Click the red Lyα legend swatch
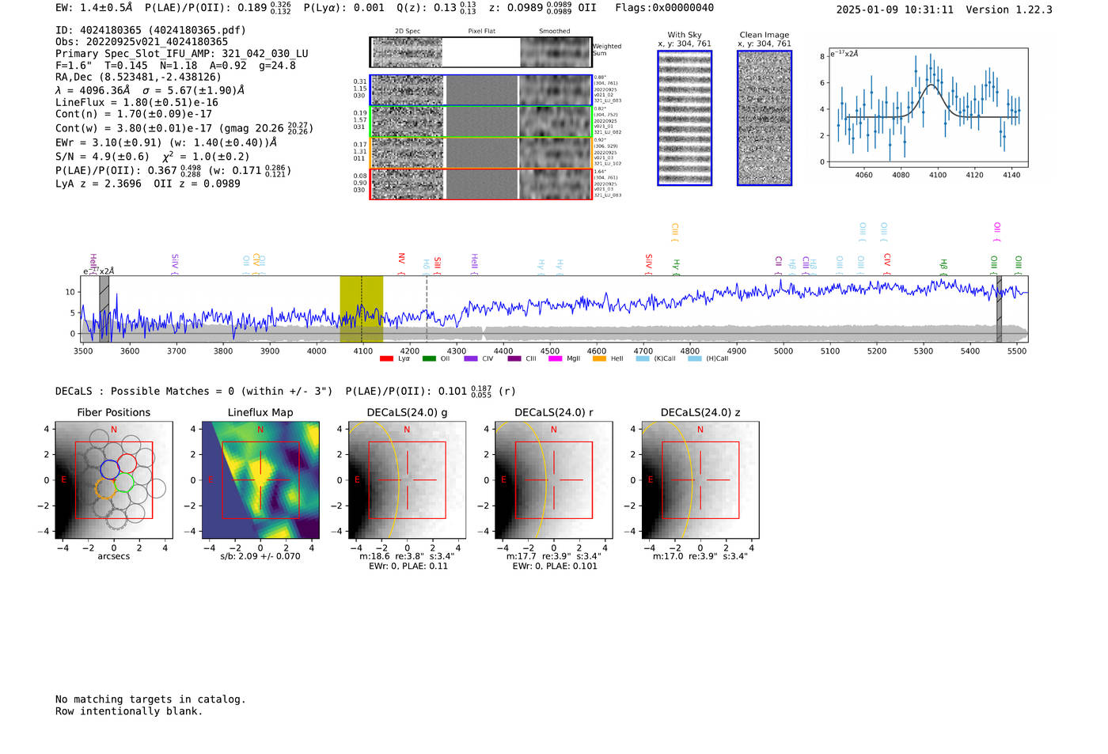The height and width of the screenshot is (754, 1108). 386,358
